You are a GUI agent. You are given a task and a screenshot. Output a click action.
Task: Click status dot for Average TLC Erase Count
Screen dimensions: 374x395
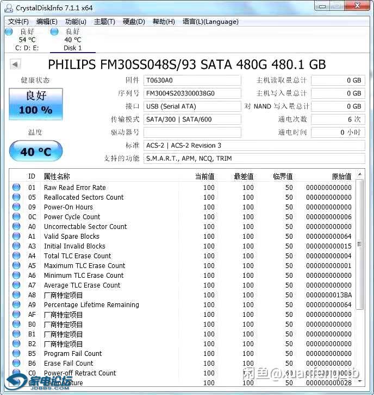click(16, 285)
